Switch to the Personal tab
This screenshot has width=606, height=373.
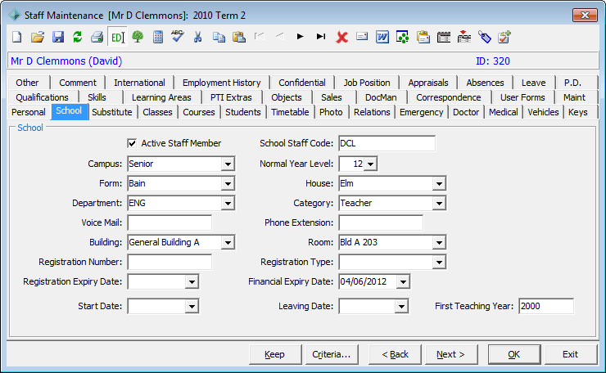[x=29, y=112]
